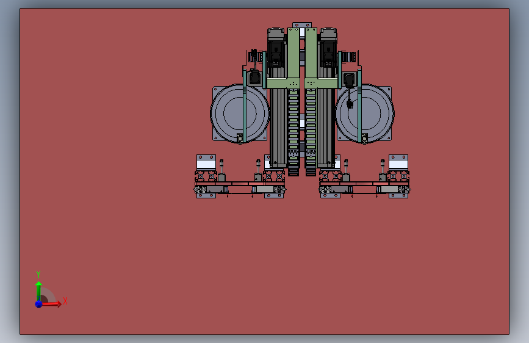Viewport: 529px width, 343px height.
Task: Select the top-left dark servo motor
Action: coord(276,48)
